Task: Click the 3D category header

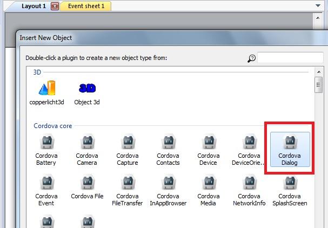Action: tap(37, 72)
